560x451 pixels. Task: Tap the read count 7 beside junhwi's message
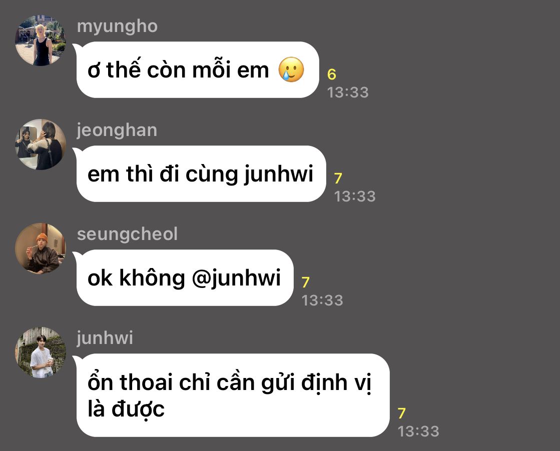[402, 413]
